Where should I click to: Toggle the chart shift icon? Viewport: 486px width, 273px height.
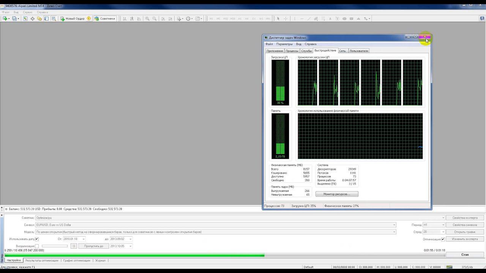point(170,19)
